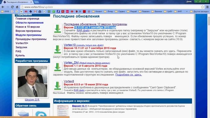Go back with the browser back arrow
The width and height of the screenshot is (210, 118).
[3, 7]
